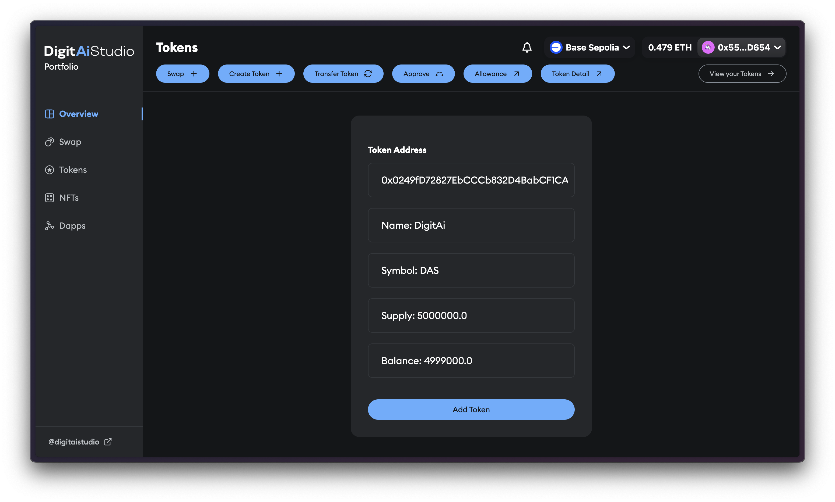Click the wallet avatar icon
Screen dimensions: 835x502
click(x=708, y=47)
